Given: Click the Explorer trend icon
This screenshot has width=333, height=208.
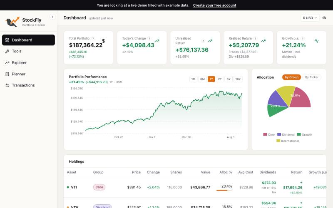Looking at the screenshot, I should click(x=7, y=63).
